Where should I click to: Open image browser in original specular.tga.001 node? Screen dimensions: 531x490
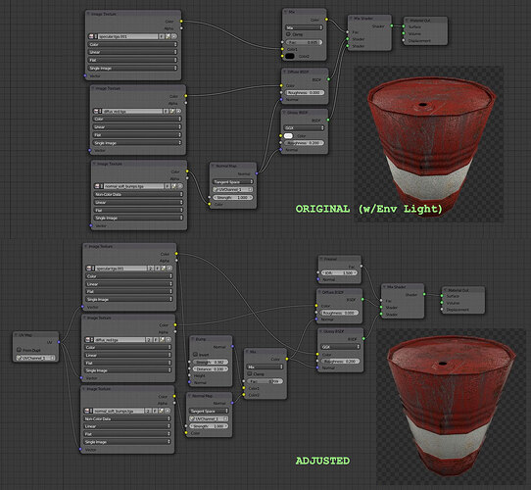point(92,36)
